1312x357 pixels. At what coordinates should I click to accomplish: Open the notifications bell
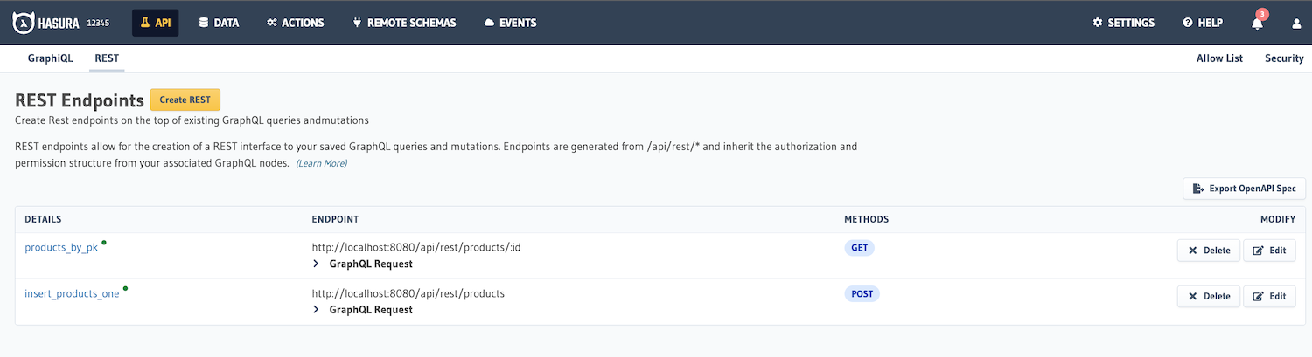click(1258, 23)
